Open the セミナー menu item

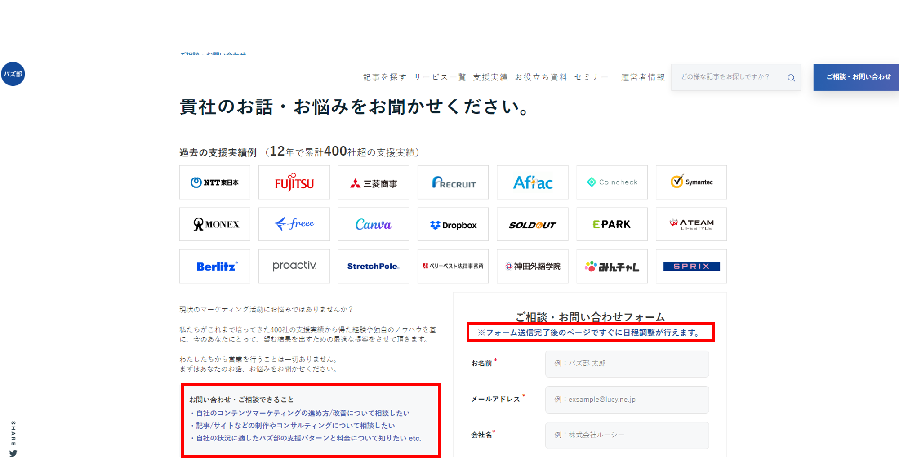click(592, 77)
